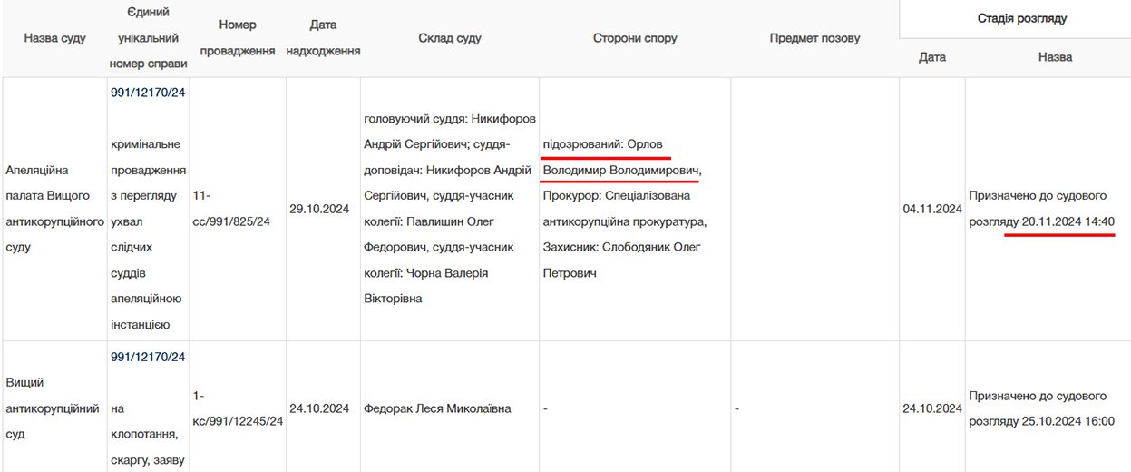Image resolution: width=1131 pixels, height=472 pixels.
Task: Click the judge name Федорак Леся Миколаївна
Action: [x=437, y=408]
